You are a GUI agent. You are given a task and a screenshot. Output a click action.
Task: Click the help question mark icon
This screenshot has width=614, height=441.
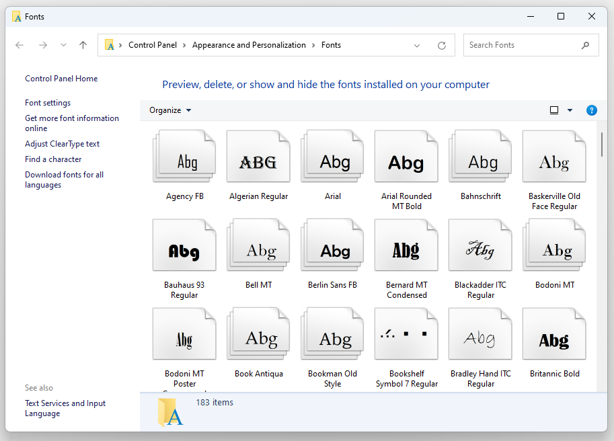coord(591,110)
